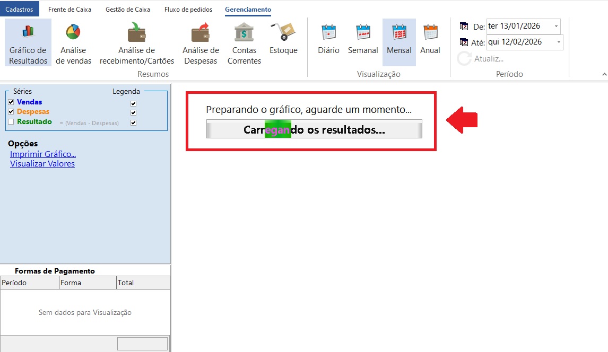
Task: Open Estoque hand truck icon
Action: point(283,33)
